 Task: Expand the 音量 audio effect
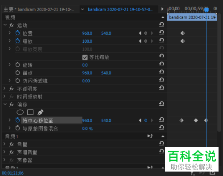coord(4,144)
